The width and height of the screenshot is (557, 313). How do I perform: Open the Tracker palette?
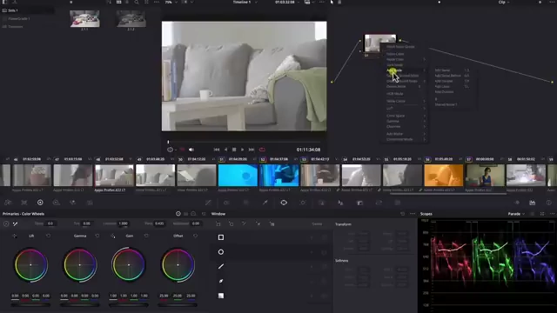pos(303,203)
